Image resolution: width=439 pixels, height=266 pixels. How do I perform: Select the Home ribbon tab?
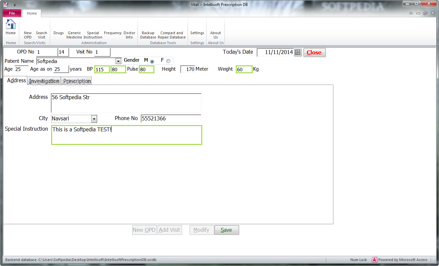(32, 13)
